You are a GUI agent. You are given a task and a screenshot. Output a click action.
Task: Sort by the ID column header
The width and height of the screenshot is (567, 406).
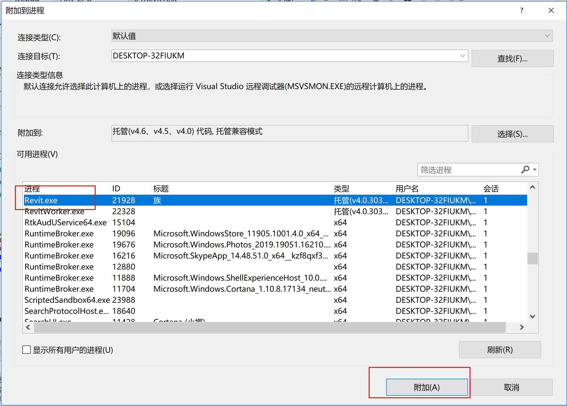(116, 188)
